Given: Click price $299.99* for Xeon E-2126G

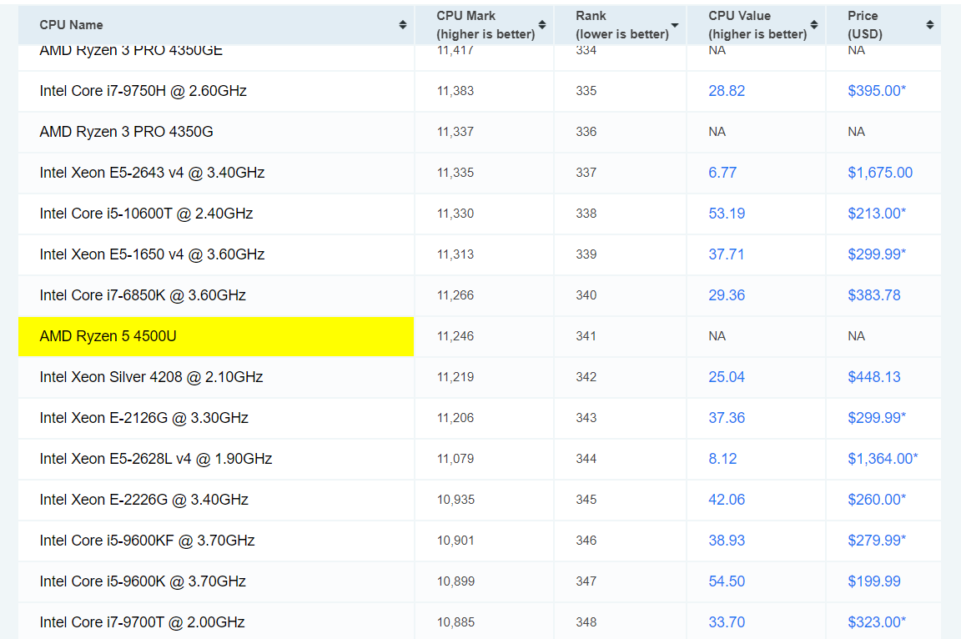Looking at the screenshot, I should [x=877, y=418].
